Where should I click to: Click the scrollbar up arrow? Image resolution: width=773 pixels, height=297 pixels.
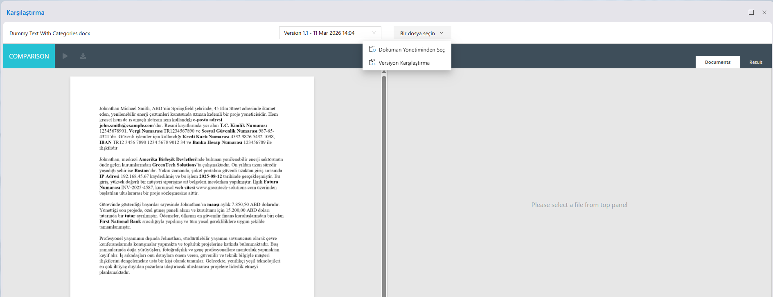tap(384, 72)
